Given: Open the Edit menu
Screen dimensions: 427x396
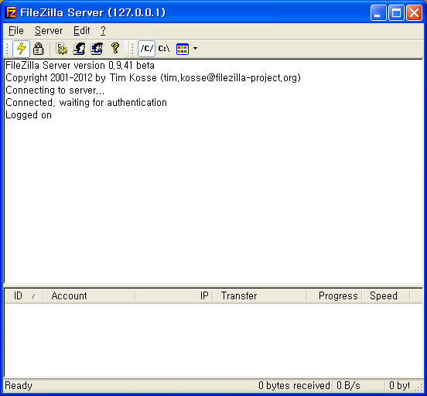Looking at the screenshot, I should pyautogui.click(x=82, y=30).
